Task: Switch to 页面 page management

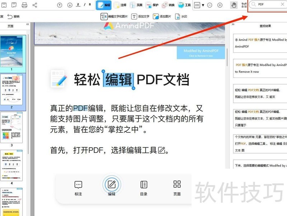Action: (x=137, y=5)
